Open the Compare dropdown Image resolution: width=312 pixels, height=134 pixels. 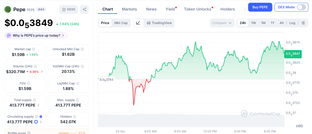coord(222,23)
